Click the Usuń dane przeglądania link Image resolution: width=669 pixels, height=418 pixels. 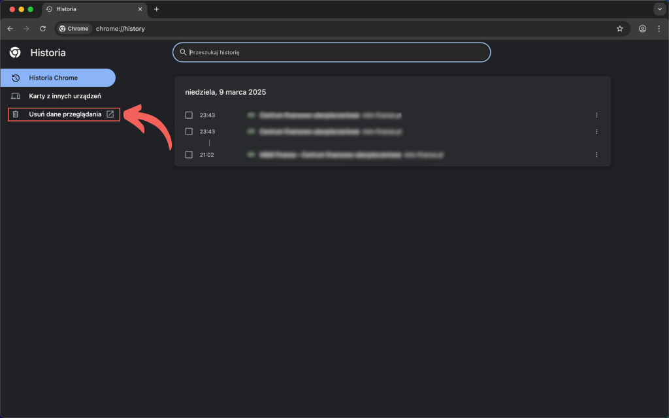tap(65, 114)
